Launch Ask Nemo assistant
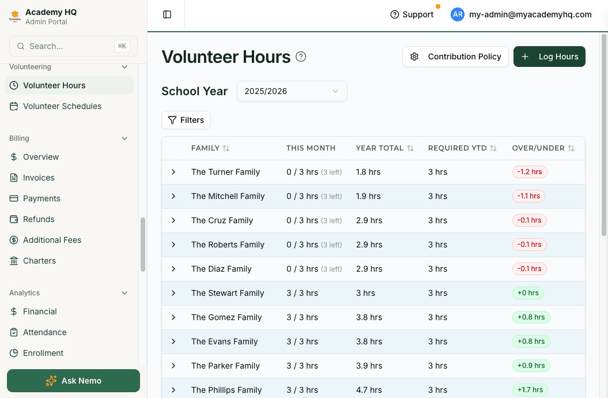 [x=73, y=381]
